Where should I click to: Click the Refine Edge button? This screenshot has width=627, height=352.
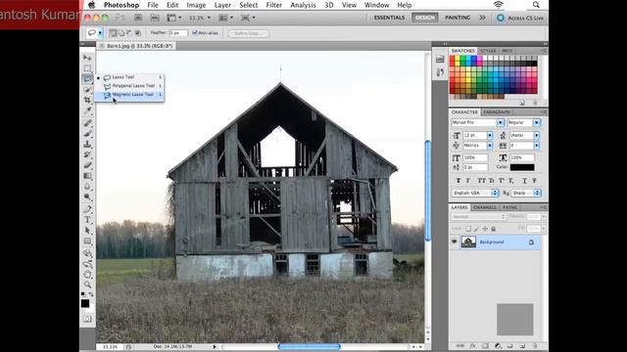[248, 33]
